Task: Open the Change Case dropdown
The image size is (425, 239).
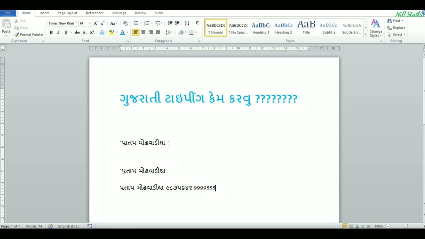Action: click(114, 23)
